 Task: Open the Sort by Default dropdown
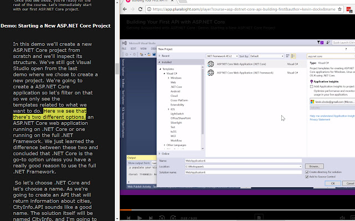tap(266, 56)
